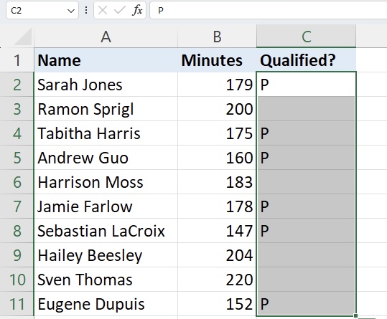Open the Name Box dropdown arrow
387x319 pixels.
pyautogui.click(x=71, y=11)
